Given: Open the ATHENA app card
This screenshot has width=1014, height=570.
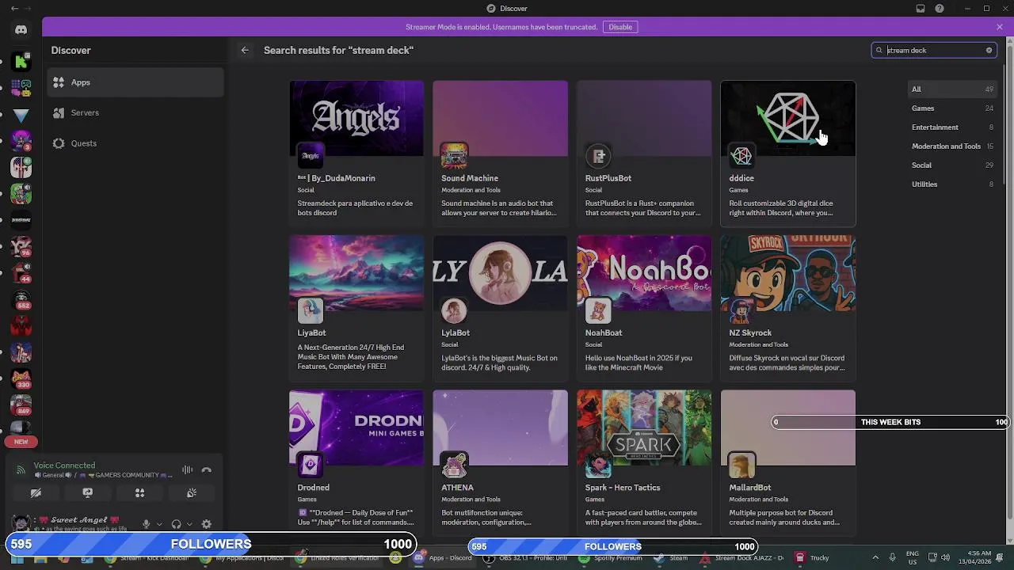Looking at the screenshot, I should coord(501,463).
